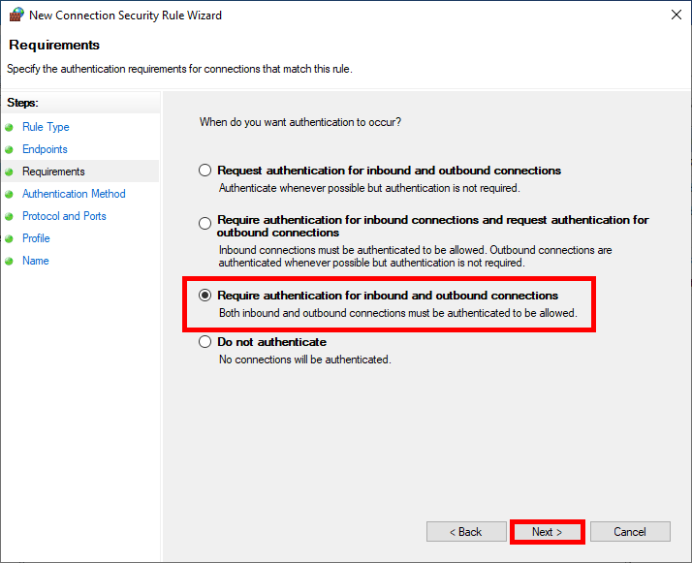Open the Name step
Screen dimensions: 692x563
pos(36,261)
